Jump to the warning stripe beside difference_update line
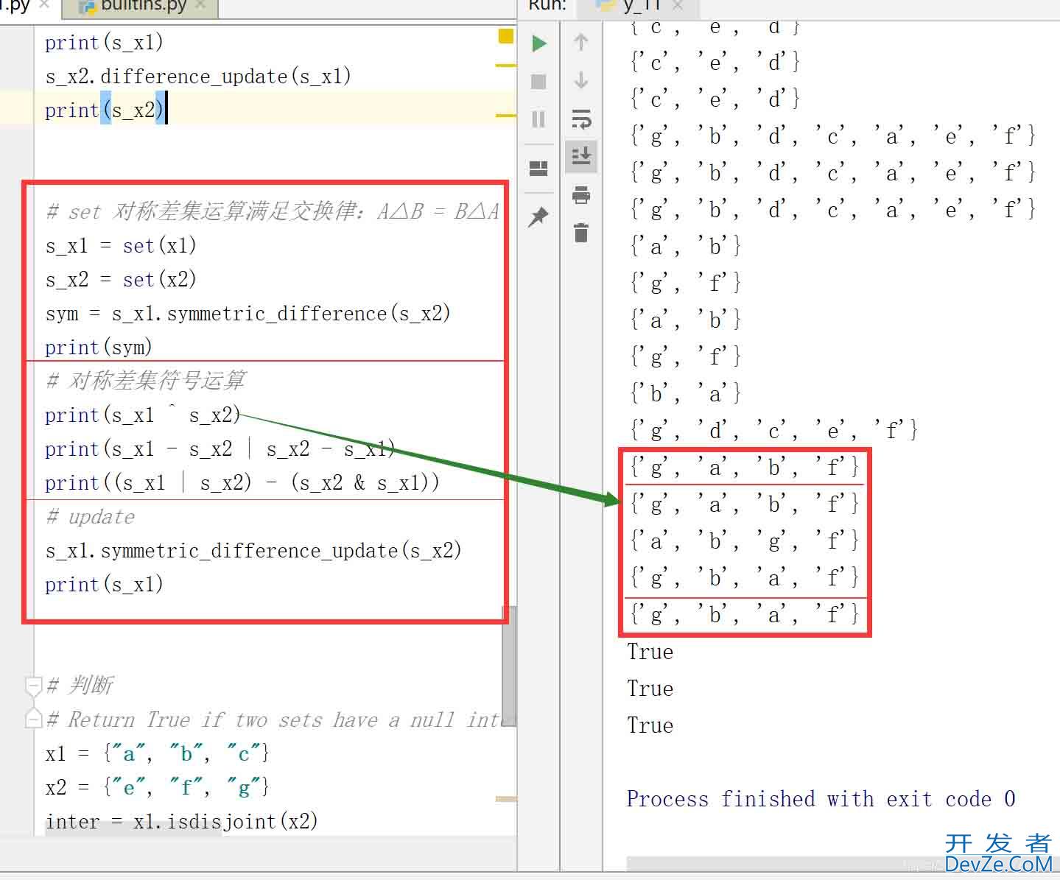This screenshot has height=880, width=1060. (x=506, y=66)
